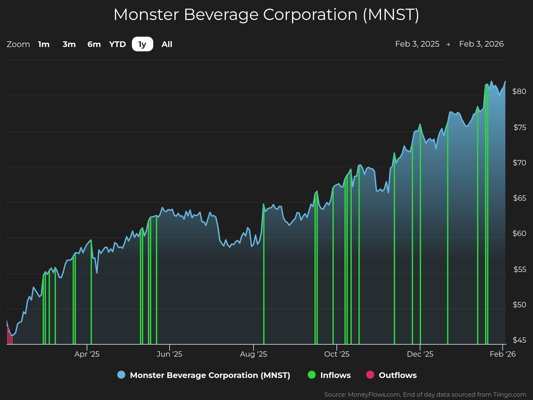Show All time range
Viewport: 533px width, 400px height.
coord(167,44)
